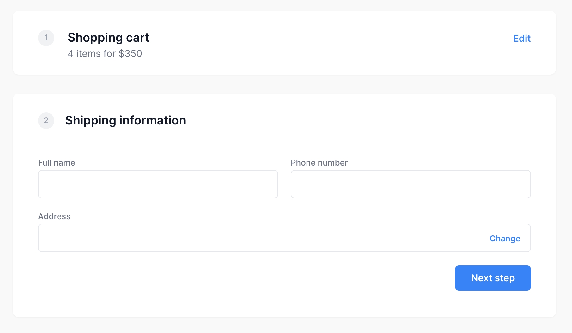Click the Change link in Address field
The width and height of the screenshot is (572, 333).
click(x=505, y=239)
